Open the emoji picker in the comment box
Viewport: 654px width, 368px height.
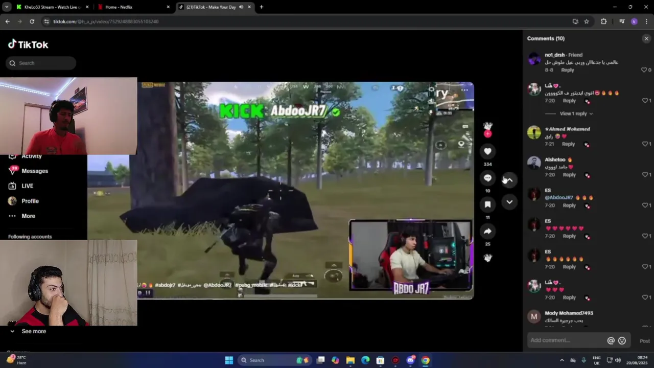(x=622, y=340)
